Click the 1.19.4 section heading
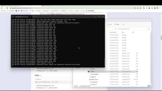This screenshot has width=162, height=91. tap(36, 75)
